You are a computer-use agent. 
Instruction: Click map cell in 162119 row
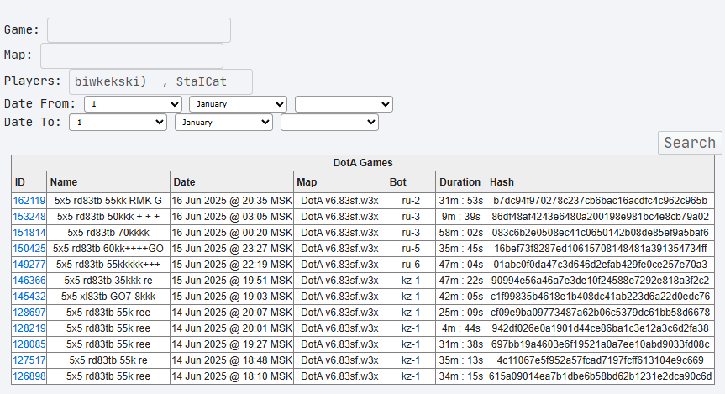pyautogui.click(x=339, y=201)
